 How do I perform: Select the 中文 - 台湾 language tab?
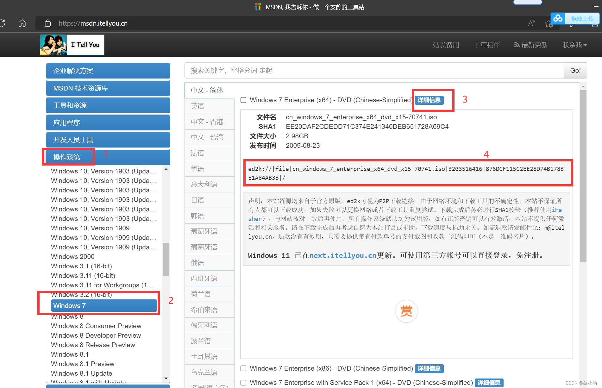click(210, 137)
